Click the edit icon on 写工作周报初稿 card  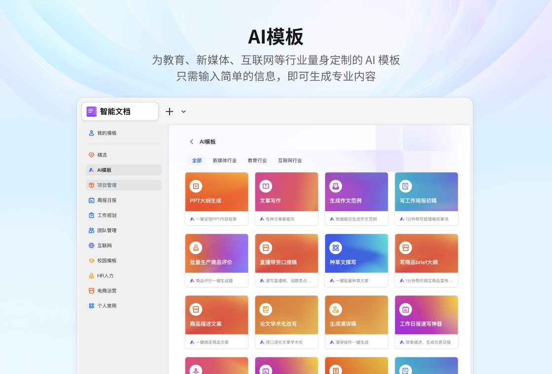[406, 187]
